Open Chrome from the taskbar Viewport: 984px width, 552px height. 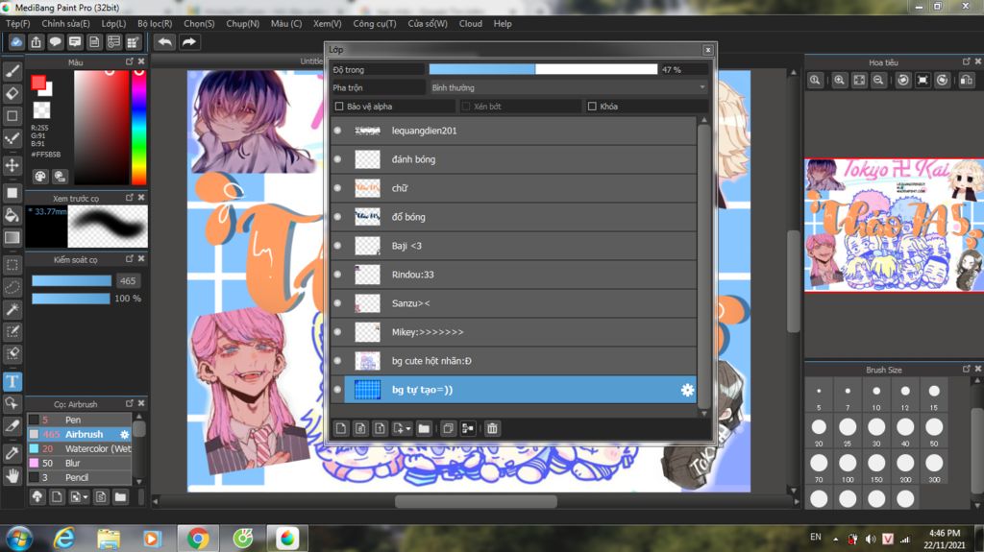click(198, 539)
